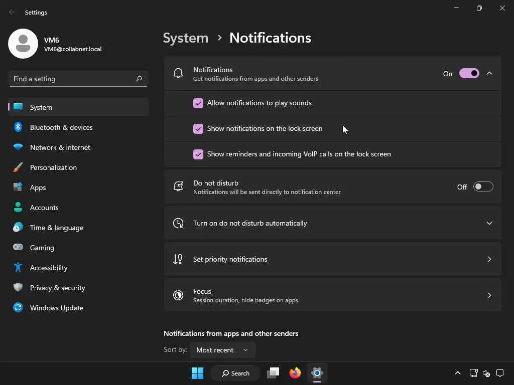Go back to System via breadcrumb
514x385 pixels.
(x=186, y=38)
